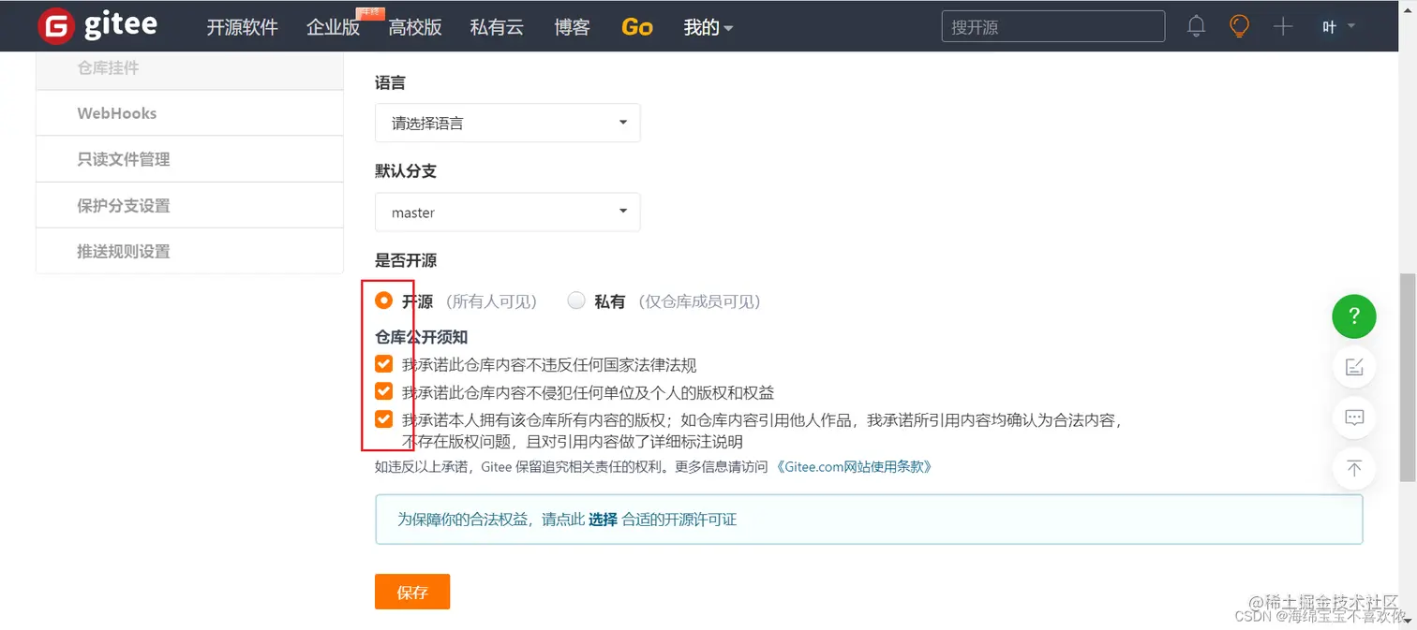
Task: Open WebHooks sidebar item
Action: pos(189,113)
